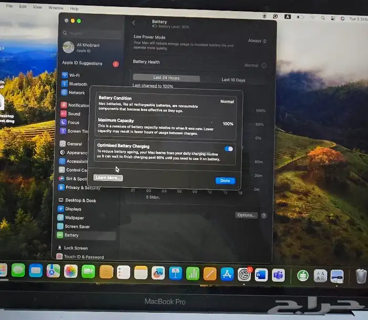Open Apple ID Suggestions row
This screenshot has width=368, height=320.
click(x=90, y=64)
